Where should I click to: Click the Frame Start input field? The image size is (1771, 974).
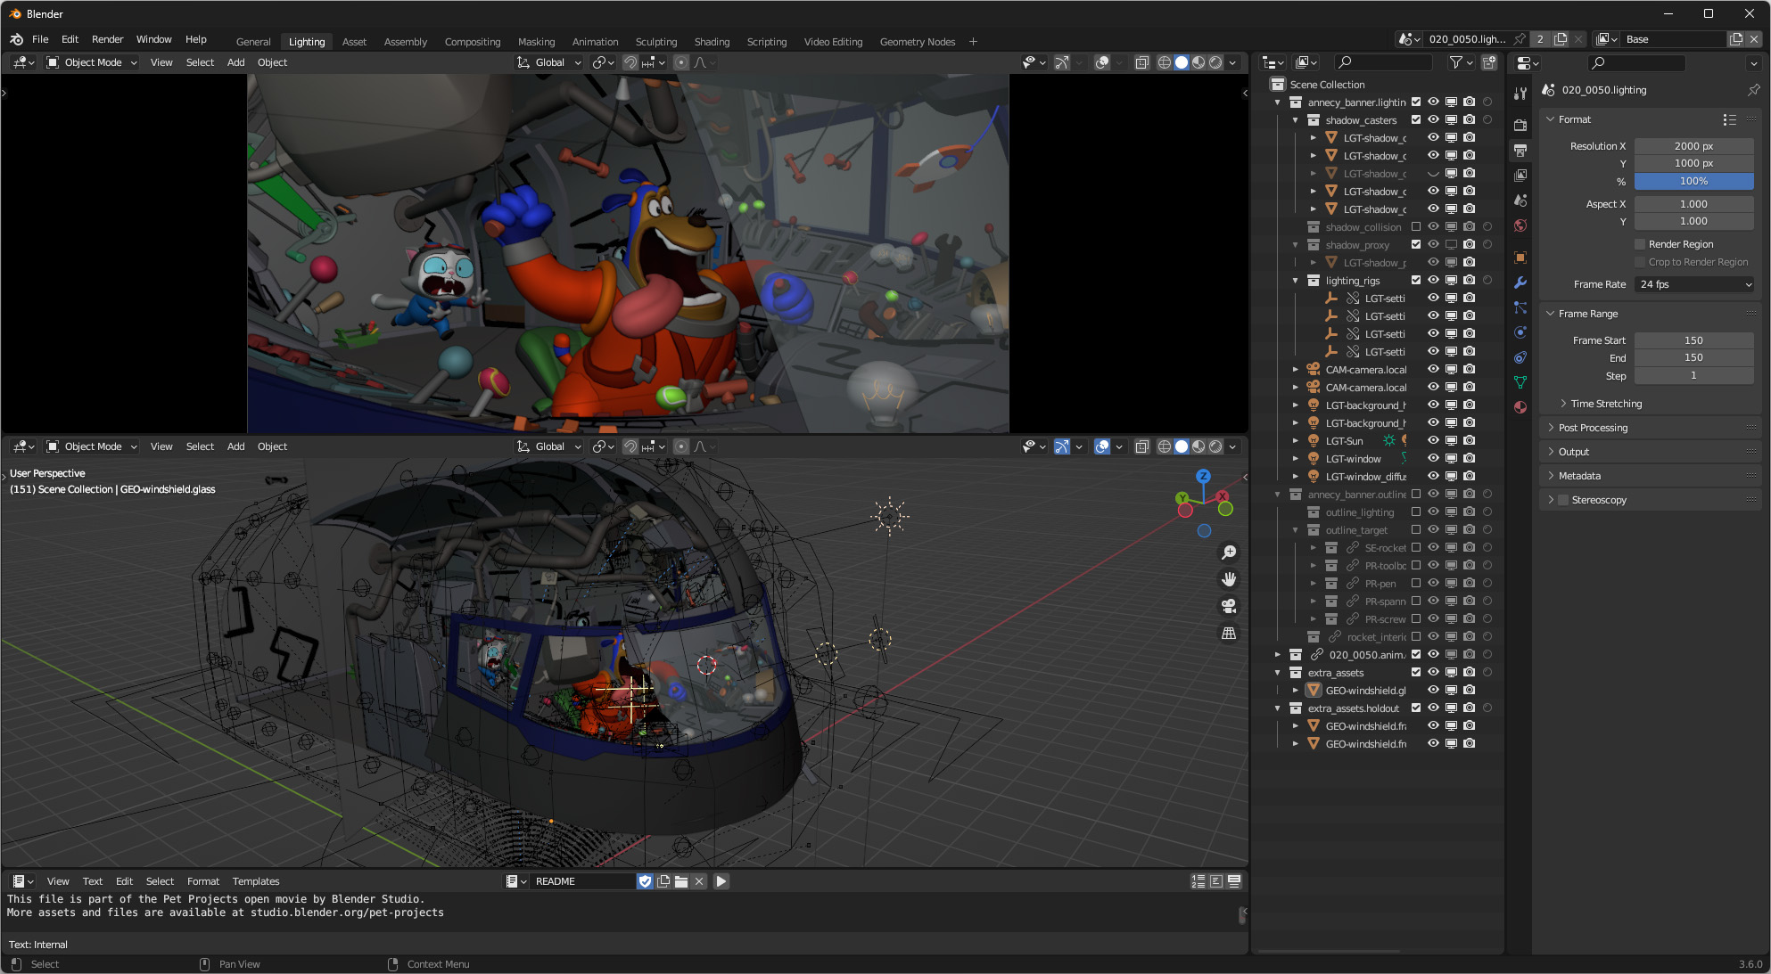click(1693, 340)
